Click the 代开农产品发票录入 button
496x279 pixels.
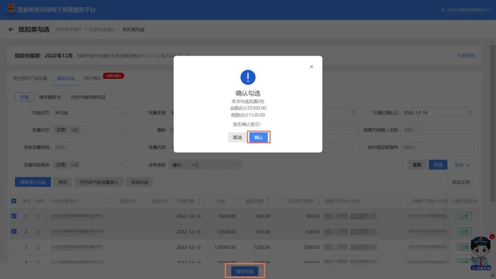99,182
